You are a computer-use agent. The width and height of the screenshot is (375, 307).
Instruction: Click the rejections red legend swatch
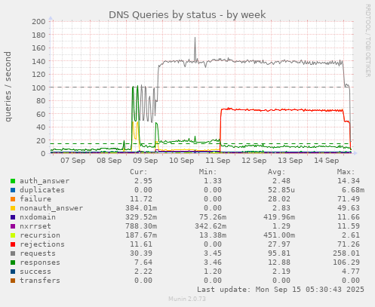click(13, 244)
